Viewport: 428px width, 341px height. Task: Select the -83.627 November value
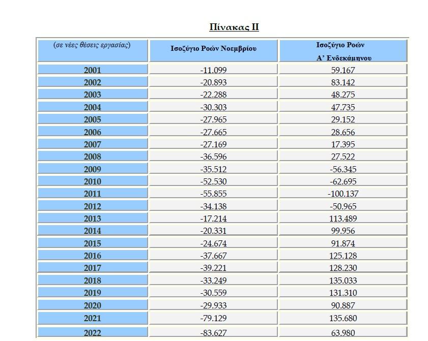pos(213,332)
